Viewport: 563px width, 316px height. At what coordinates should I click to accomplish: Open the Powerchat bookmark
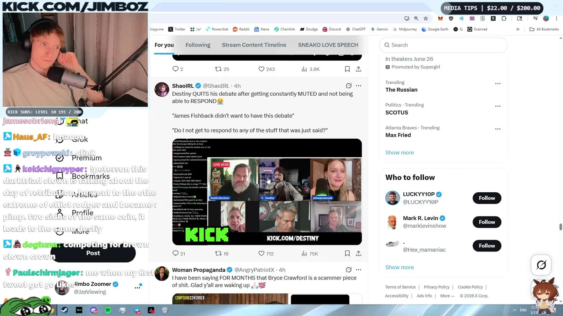point(216,29)
